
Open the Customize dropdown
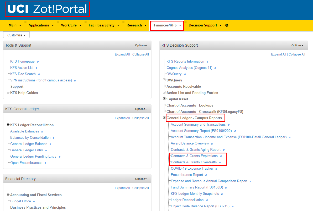16,35
